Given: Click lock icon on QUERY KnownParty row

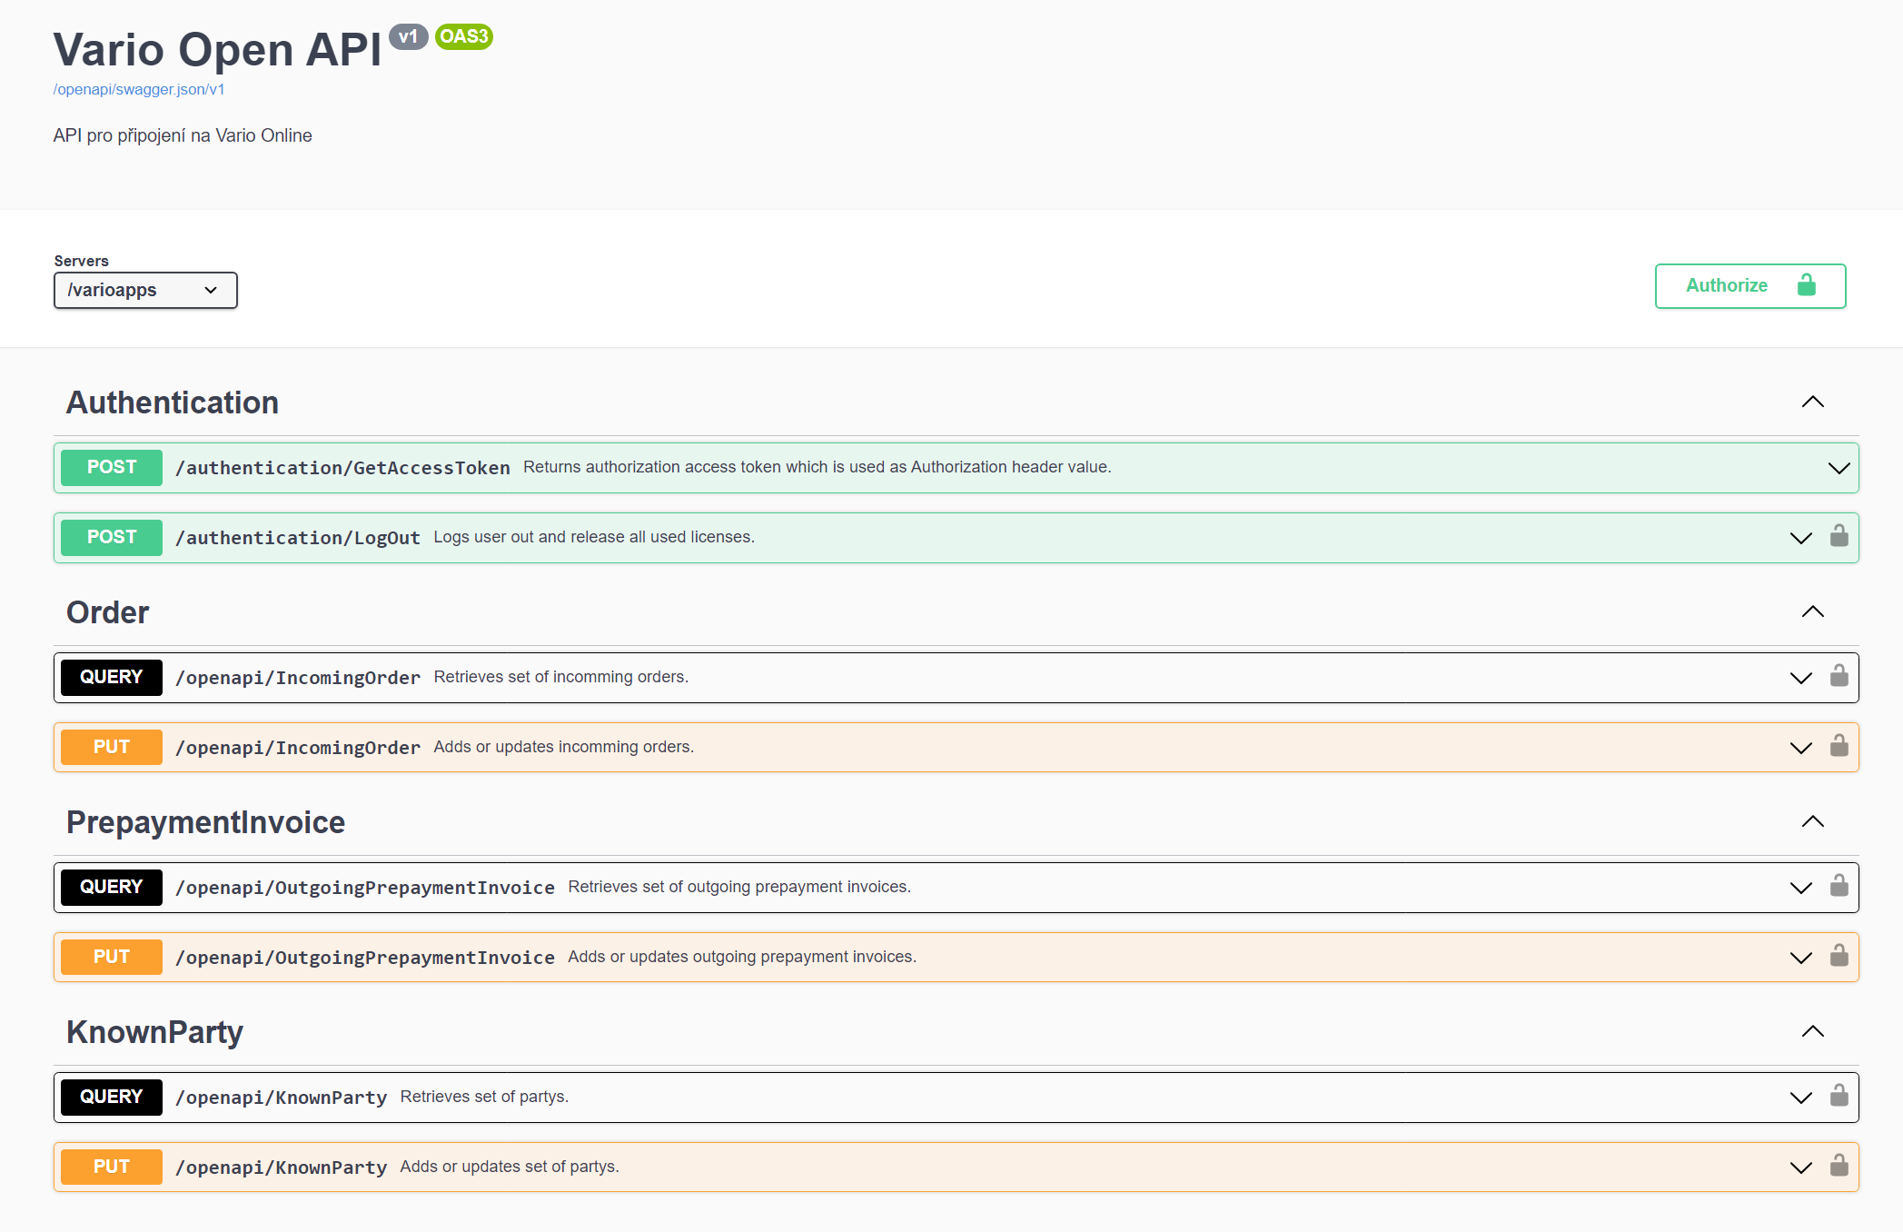Looking at the screenshot, I should tap(1839, 1096).
